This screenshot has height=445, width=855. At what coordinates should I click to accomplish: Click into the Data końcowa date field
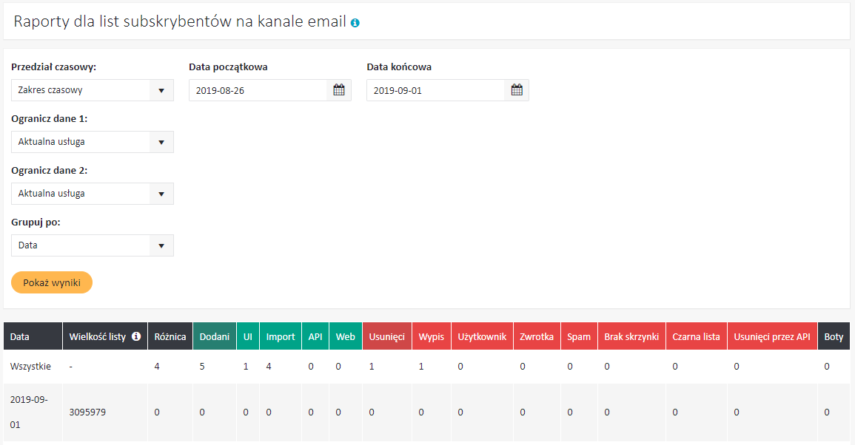[x=435, y=90]
